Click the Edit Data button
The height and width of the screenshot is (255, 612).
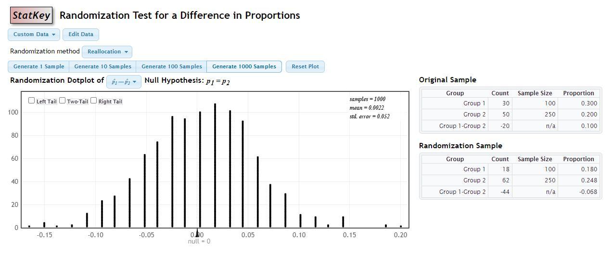point(81,35)
